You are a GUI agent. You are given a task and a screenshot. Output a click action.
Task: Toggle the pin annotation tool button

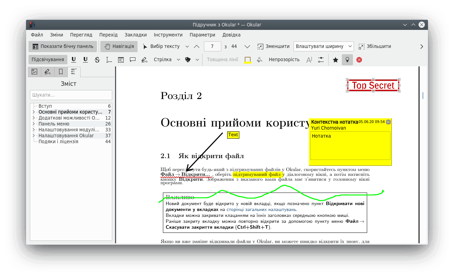pyautogui.click(x=347, y=60)
